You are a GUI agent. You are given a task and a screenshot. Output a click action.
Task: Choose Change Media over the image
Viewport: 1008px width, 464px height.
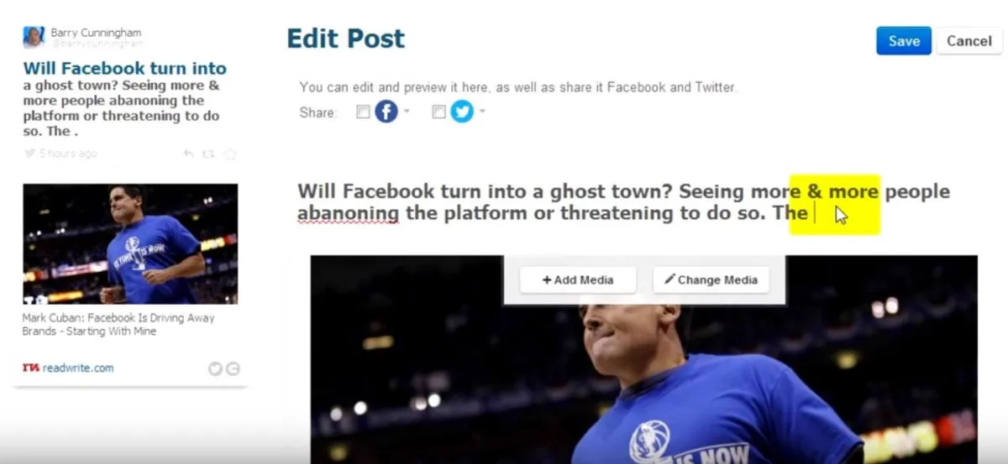pos(711,280)
